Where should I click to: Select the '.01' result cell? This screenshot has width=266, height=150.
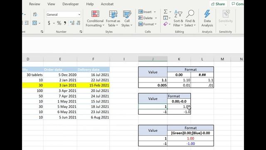pyautogui.click(x=202, y=85)
